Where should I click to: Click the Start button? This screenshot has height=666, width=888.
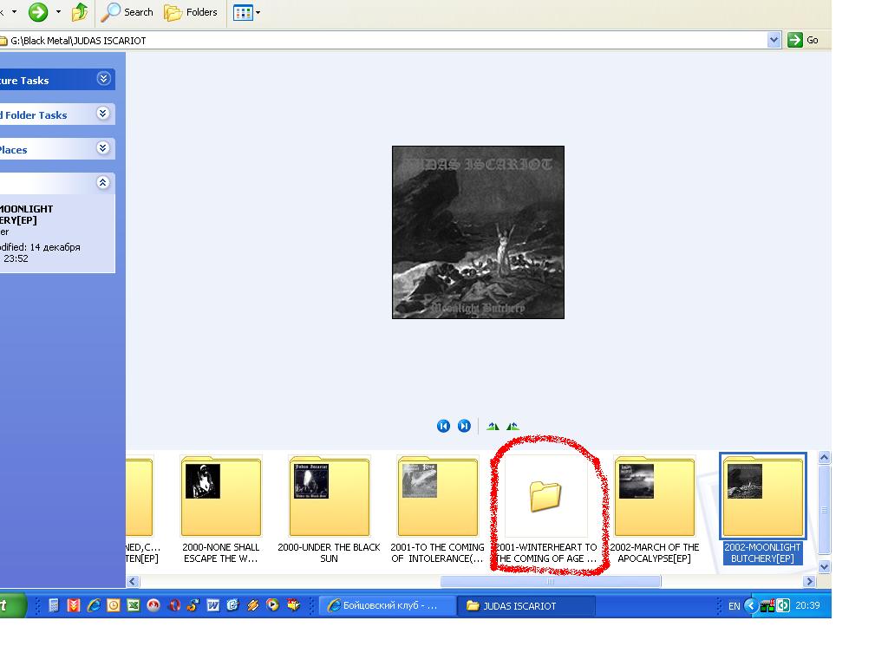click(12, 605)
